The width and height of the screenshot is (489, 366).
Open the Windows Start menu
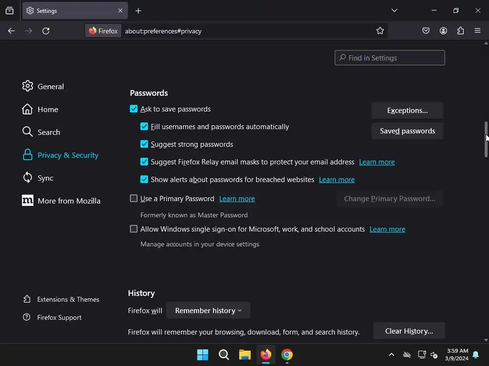coord(202,355)
